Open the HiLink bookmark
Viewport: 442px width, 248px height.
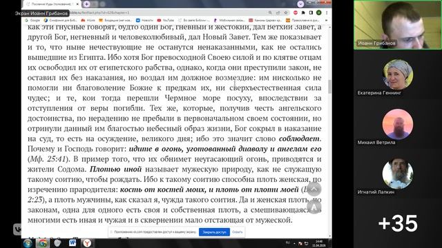pos(88,20)
